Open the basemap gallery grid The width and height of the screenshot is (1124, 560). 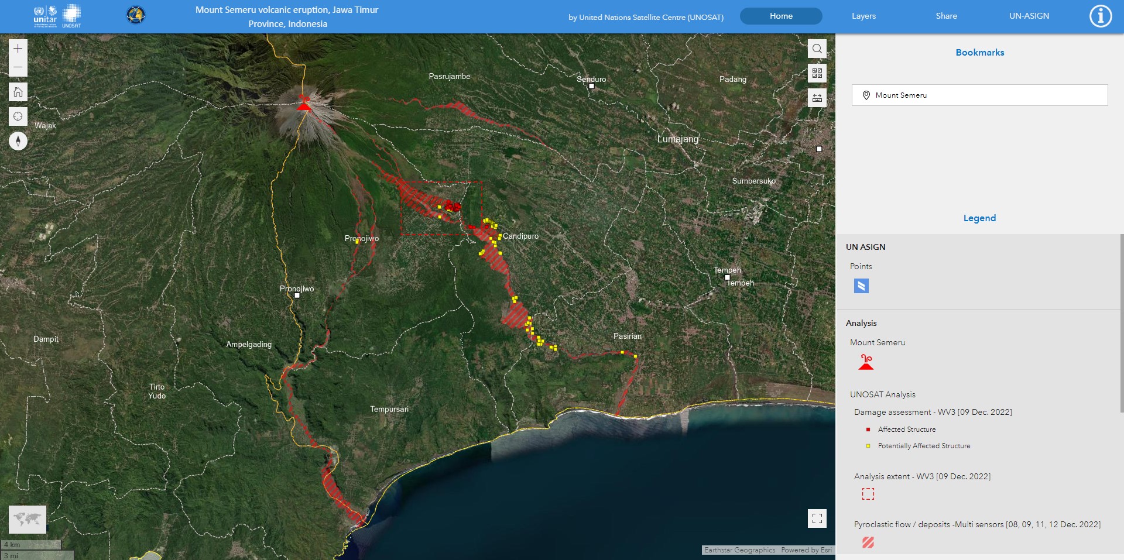point(817,73)
